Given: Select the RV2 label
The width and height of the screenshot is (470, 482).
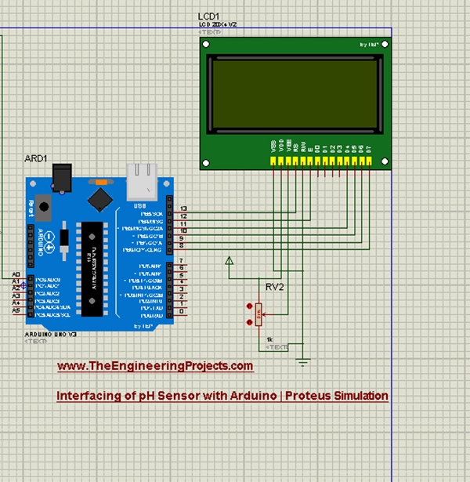Looking at the screenshot, I should [275, 287].
